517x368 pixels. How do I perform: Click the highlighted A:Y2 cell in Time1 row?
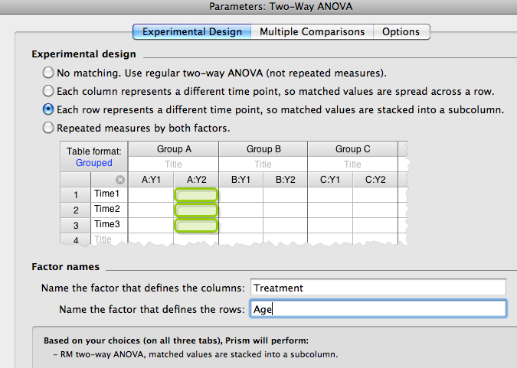tap(196, 195)
